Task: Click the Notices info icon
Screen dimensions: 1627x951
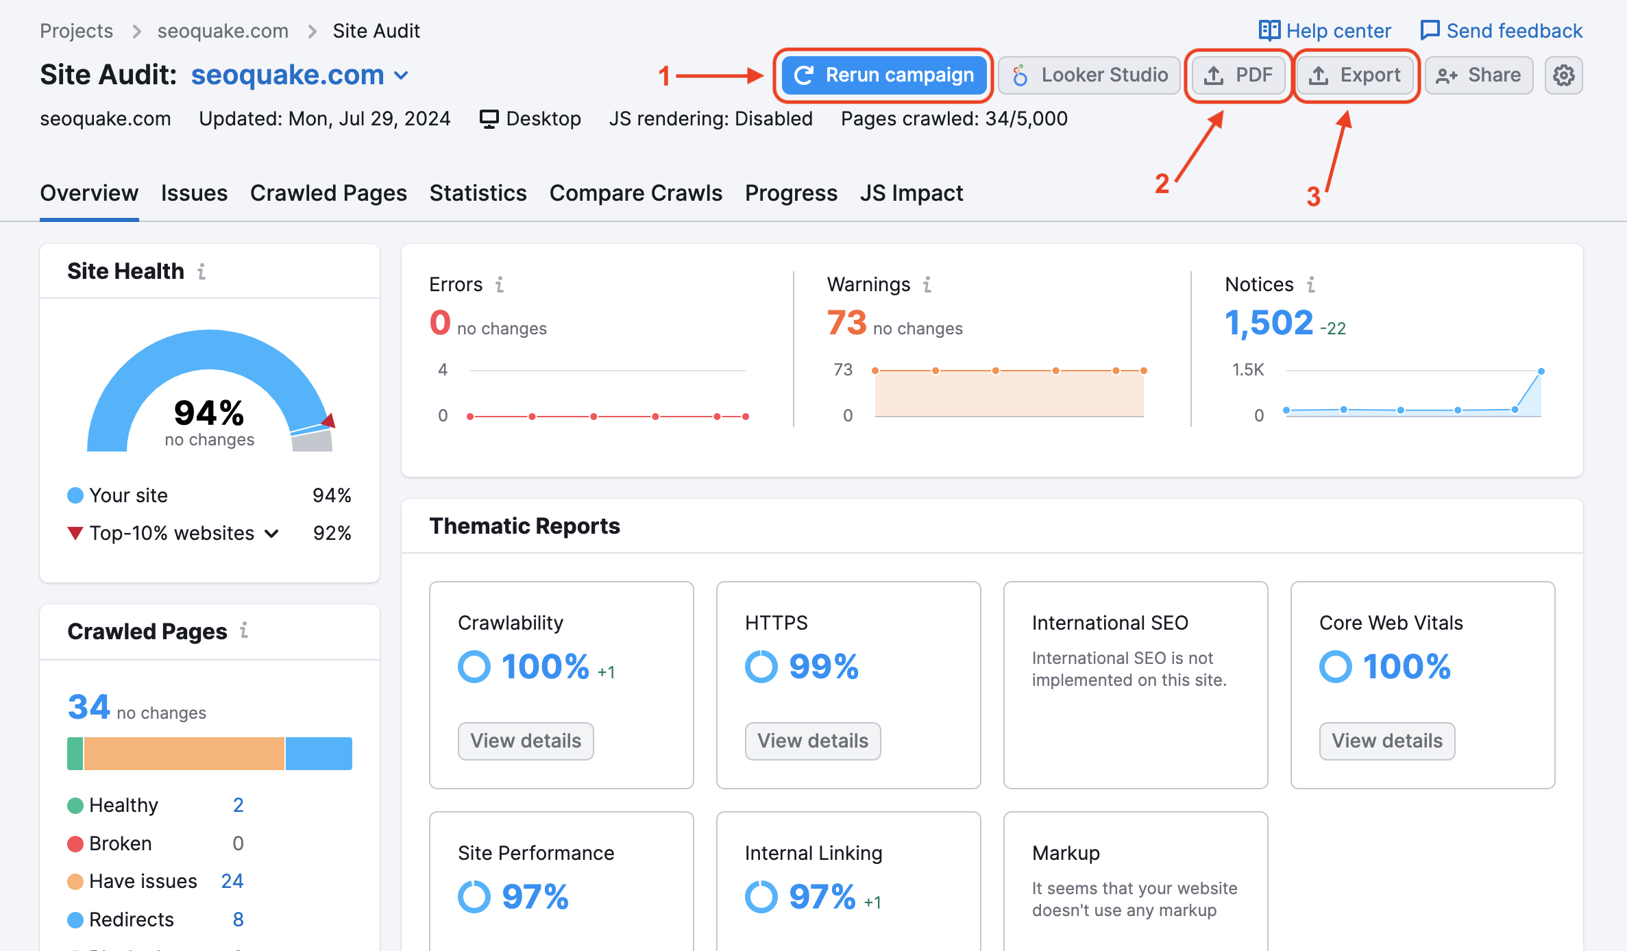Action: [1310, 284]
